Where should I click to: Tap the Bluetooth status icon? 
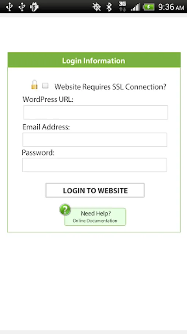pyautogui.click(x=109, y=7)
